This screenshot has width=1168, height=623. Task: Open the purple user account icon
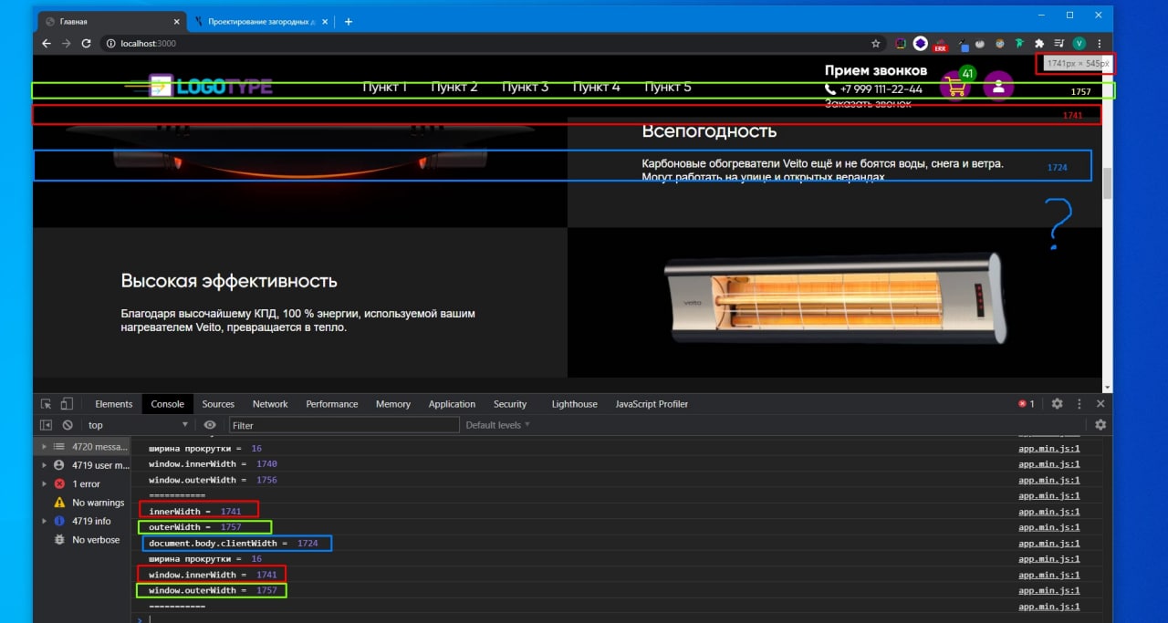click(x=998, y=87)
